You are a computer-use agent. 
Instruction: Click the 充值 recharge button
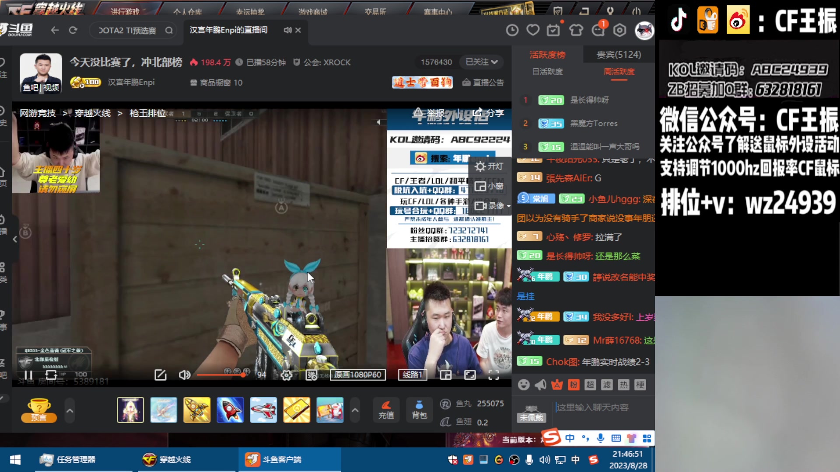[x=386, y=410]
